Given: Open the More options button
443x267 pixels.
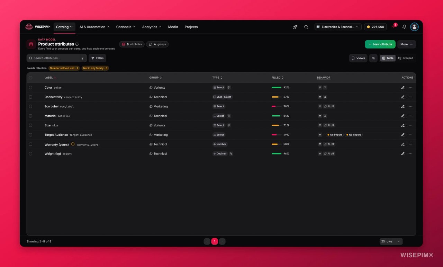Looking at the screenshot, I should [x=406, y=44].
